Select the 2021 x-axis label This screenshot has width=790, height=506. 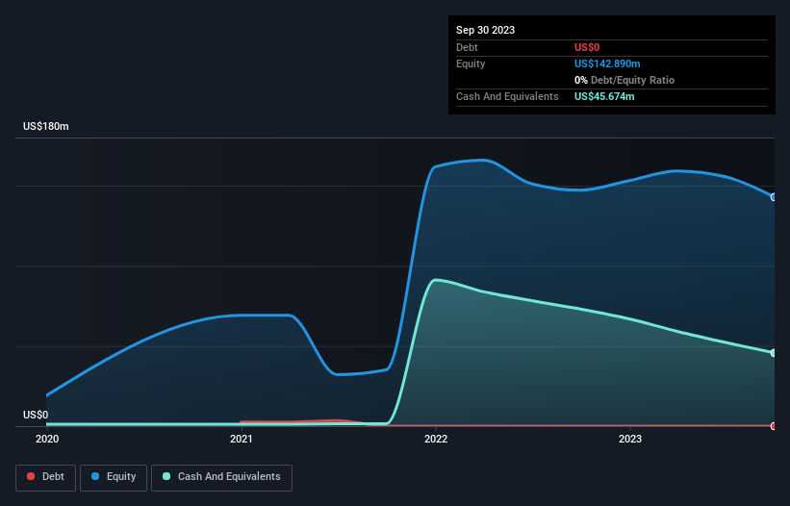242,439
